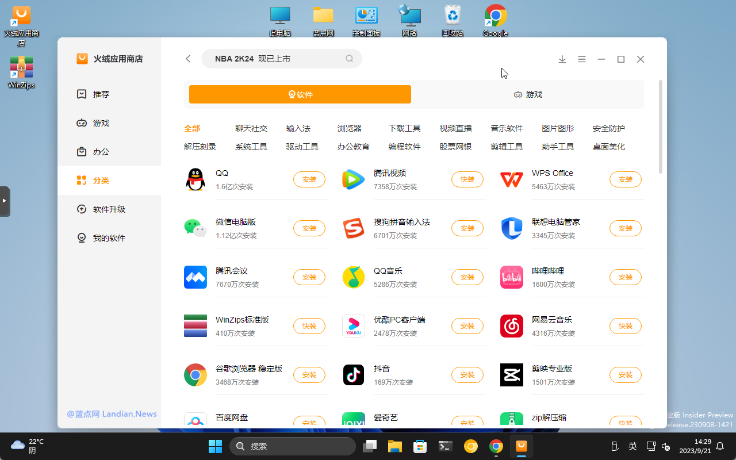Filter by 桌面美化 category

609,147
